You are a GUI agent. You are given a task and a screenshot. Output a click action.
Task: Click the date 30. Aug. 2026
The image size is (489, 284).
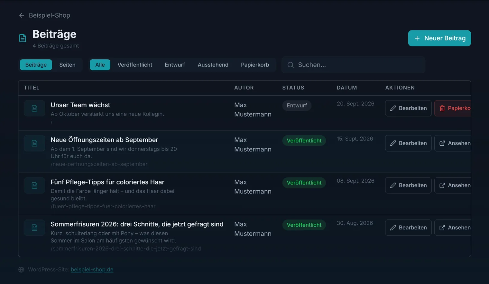(355, 223)
